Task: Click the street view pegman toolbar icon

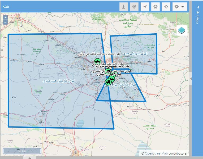Action: (x=123, y=7)
